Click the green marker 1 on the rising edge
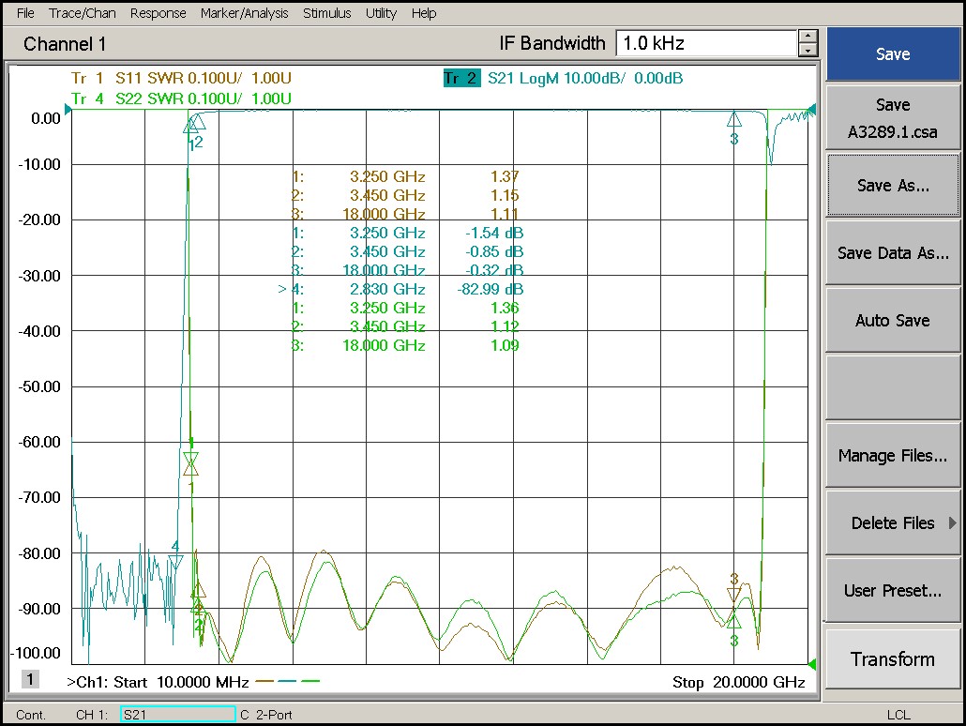The width and height of the screenshot is (966, 726). 191,460
